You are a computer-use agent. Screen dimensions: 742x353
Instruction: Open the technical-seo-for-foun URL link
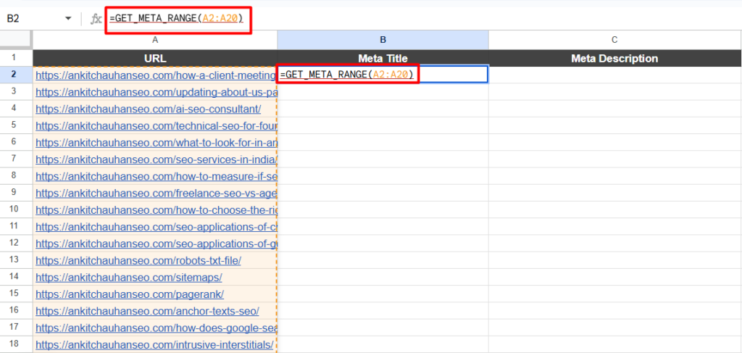coord(157,125)
